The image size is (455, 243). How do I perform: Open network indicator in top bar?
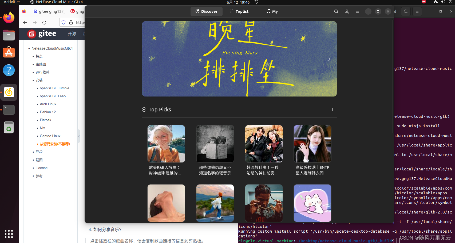tap(436, 2)
